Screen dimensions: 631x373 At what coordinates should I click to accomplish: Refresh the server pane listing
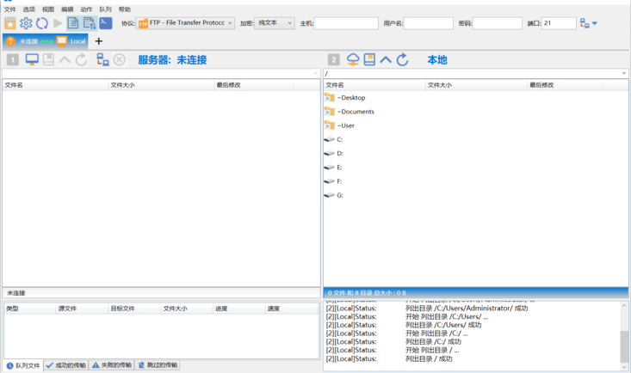[x=81, y=59]
